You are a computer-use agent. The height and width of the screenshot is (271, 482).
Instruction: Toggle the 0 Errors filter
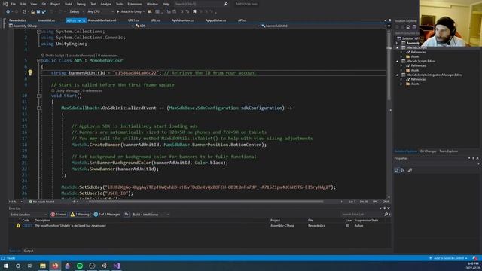click(59, 214)
